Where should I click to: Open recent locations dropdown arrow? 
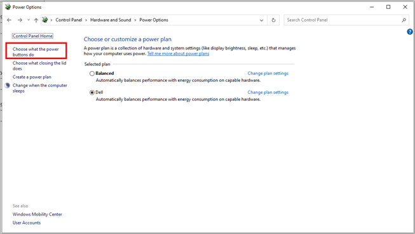(x=29, y=20)
